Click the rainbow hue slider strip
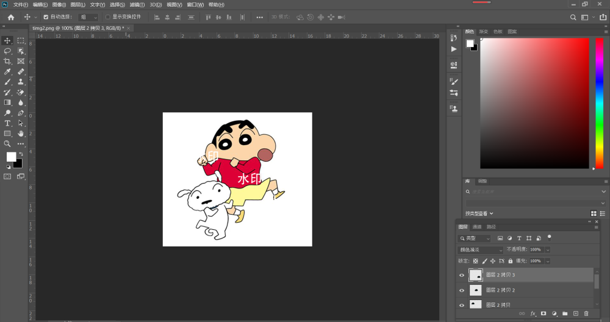Image resolution: width=610 pixels, height=322 pixels. tap(600, 104)
